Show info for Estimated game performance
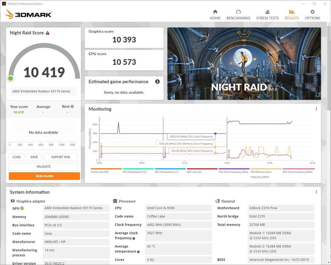 click(x=157, y=82)
